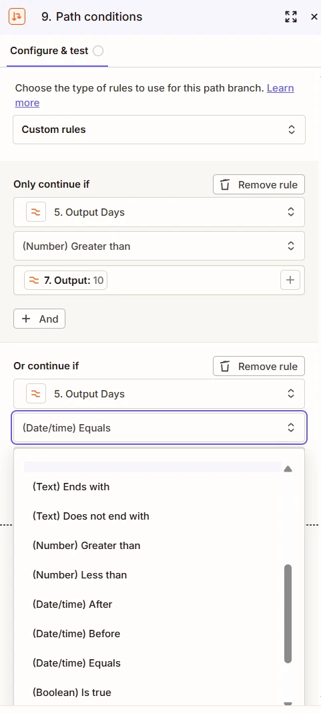Remove the 'Or continue if' rule
Screen dimensions: 321x714
pyautogui.click(x=259, y=367)
